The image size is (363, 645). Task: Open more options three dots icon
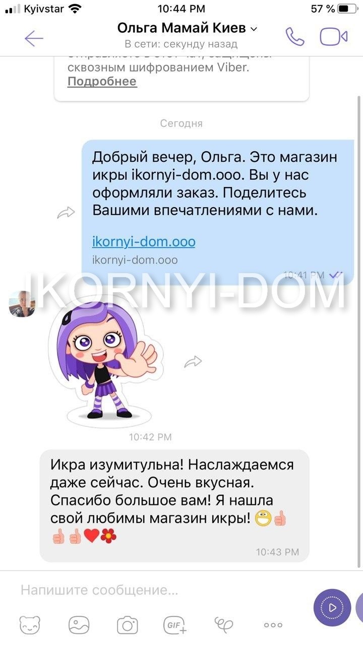point(273,625)
